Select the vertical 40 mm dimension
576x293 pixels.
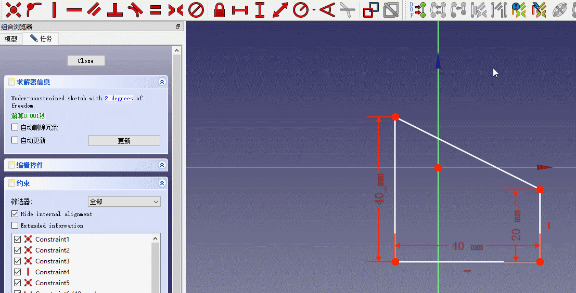coord(379,189)
